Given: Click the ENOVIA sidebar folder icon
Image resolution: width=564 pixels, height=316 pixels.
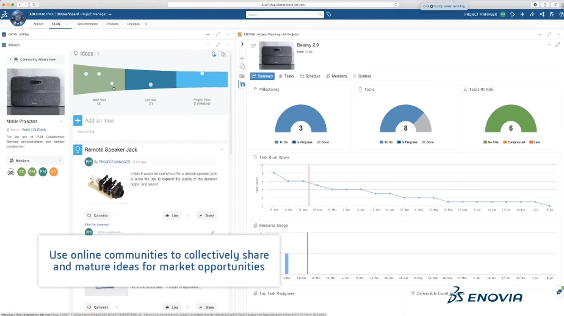Looking at the screenshot, I should [x=242, y=76].
